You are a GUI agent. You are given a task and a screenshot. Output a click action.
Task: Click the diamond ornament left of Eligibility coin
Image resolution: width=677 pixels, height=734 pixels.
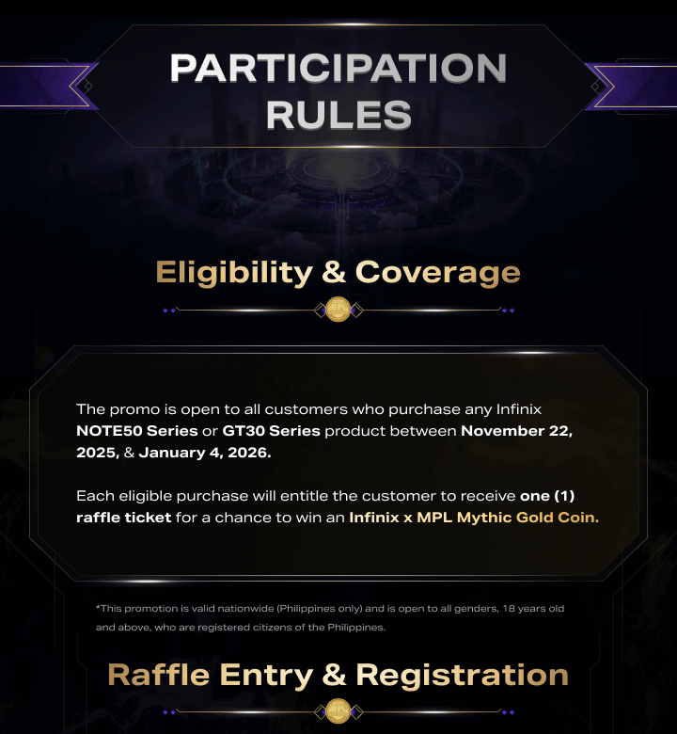coord(319,310)
